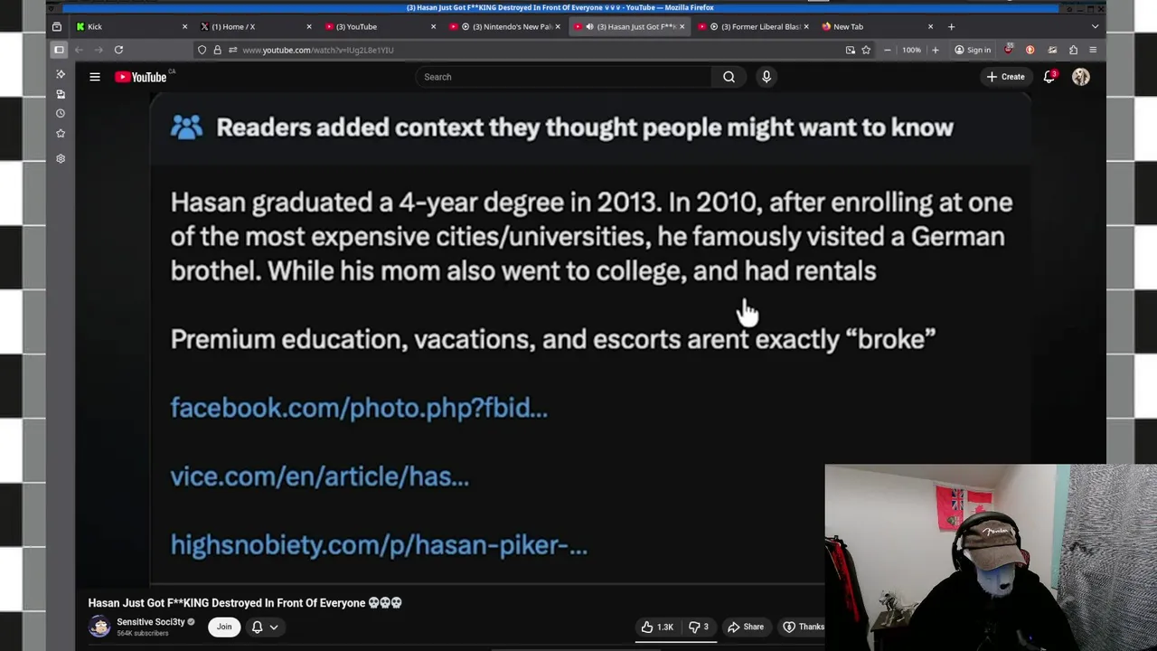Screen dimensions: 1157x651
Task: Close the Kick tab
Action: pos(184,26)
